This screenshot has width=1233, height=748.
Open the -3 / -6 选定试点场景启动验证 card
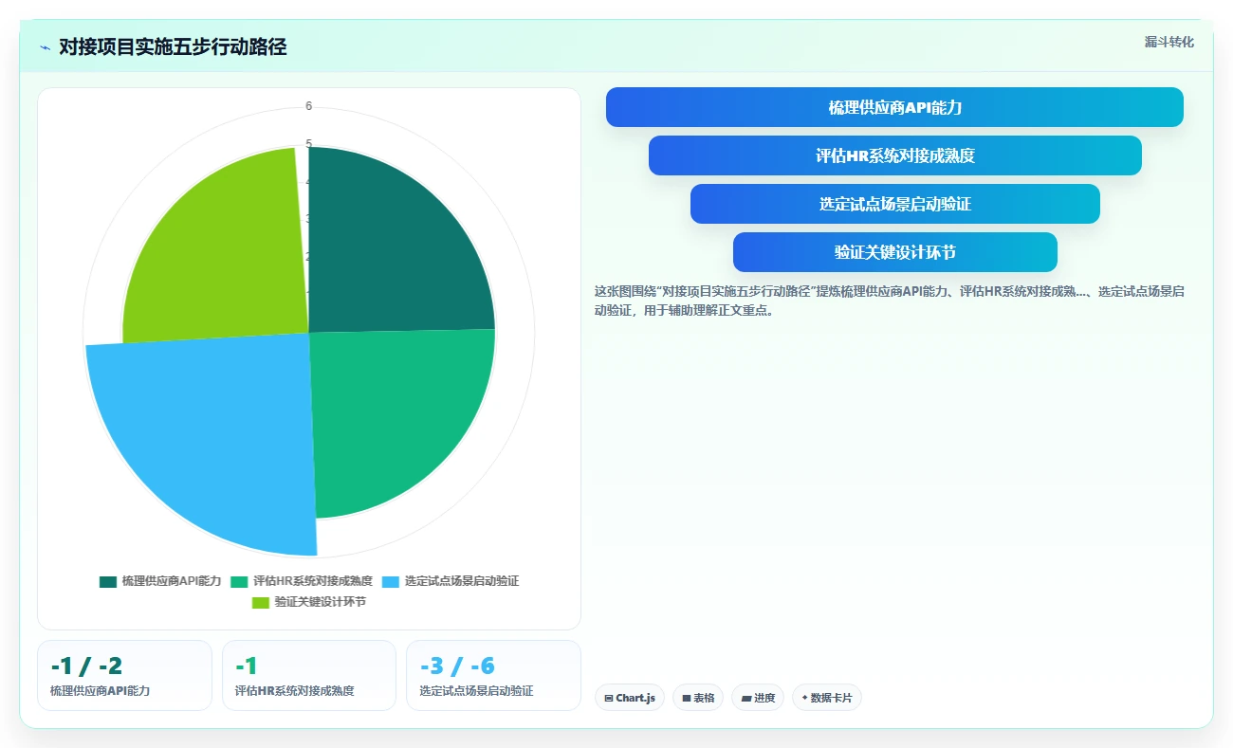pos(493,675)
